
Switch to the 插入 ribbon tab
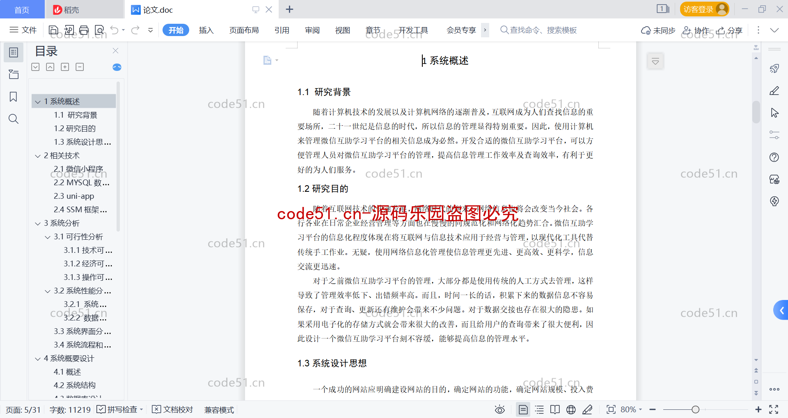(x=206, y=30)
